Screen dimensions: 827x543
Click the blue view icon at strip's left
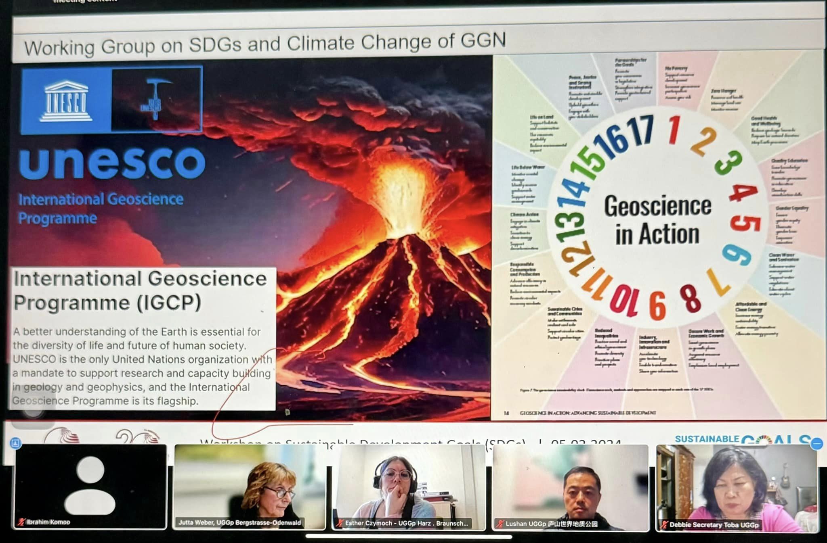(15, 443)
